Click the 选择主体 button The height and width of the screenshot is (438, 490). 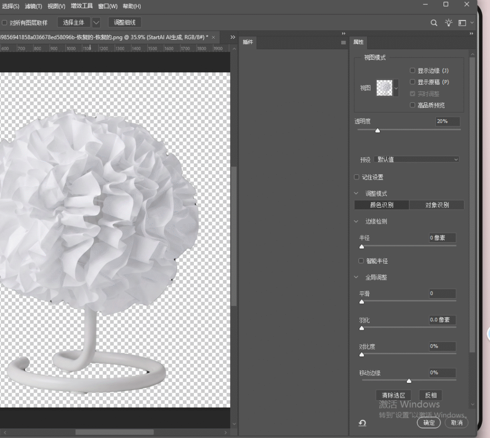click(74, 22)
